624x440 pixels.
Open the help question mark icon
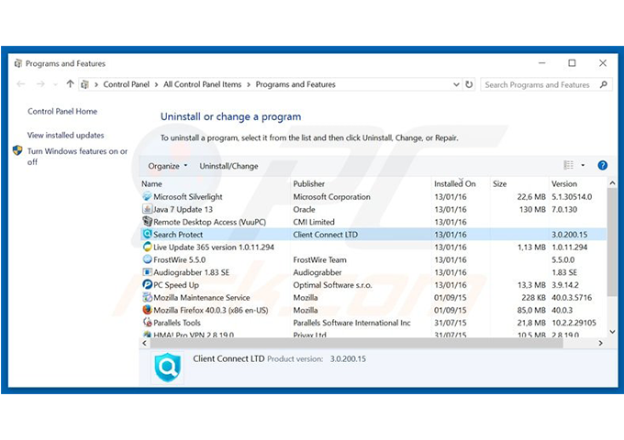[x=603, y=165]
